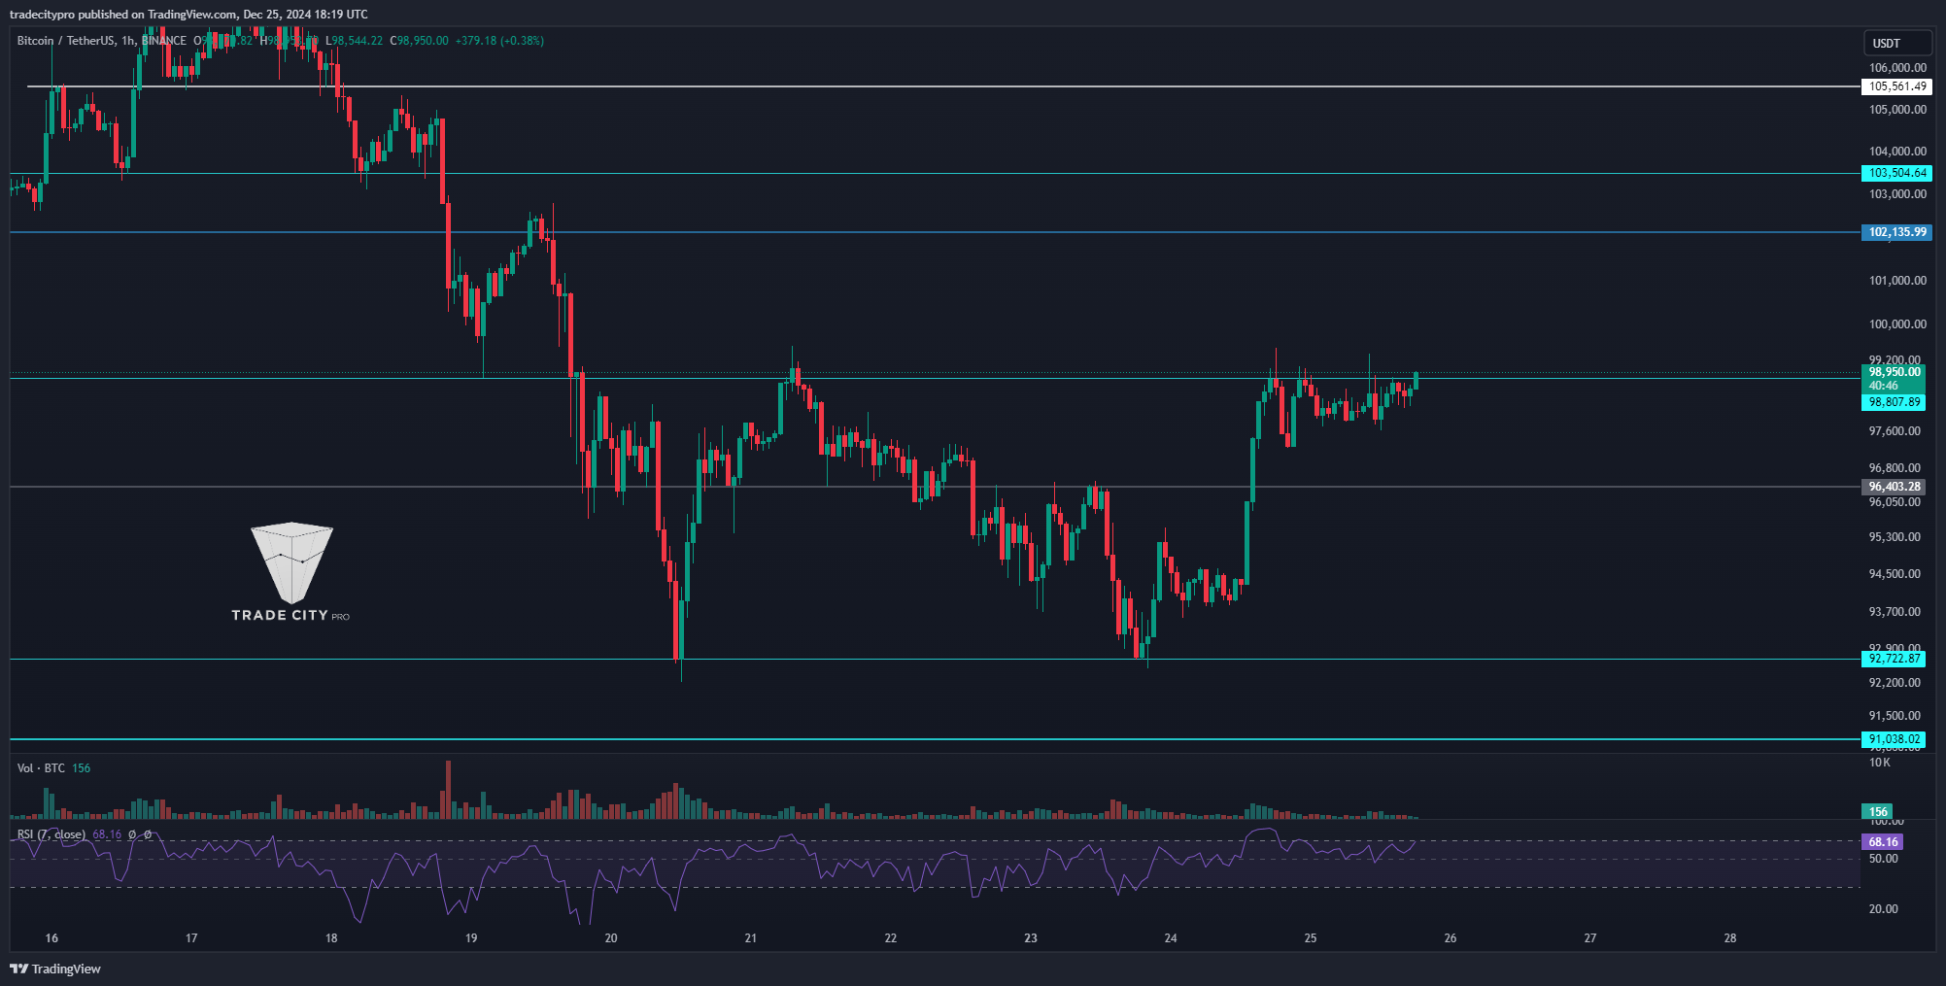Click the RSI (7, close) indicator legend

point(51,834)
